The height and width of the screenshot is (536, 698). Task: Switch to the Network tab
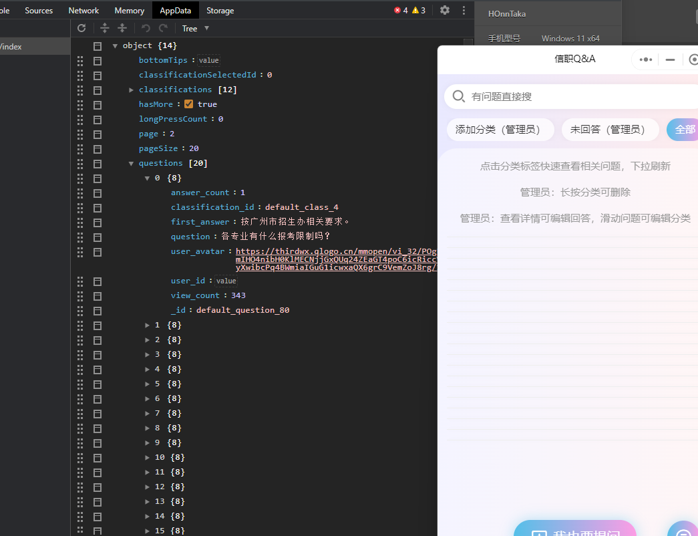[83, 10]
